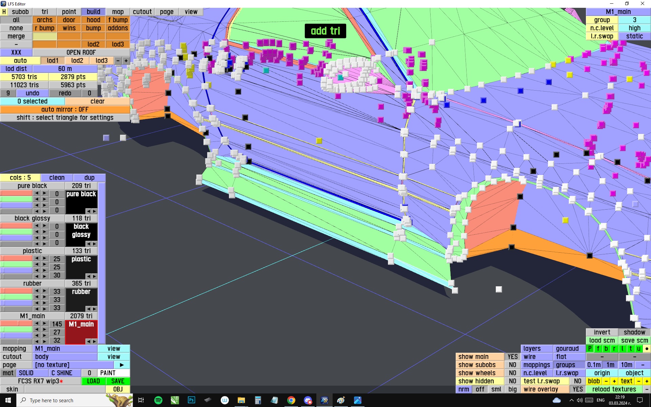Click the H hide-interface button
The width and height of the screenshot is (651, 407).
tap(4, 12)
